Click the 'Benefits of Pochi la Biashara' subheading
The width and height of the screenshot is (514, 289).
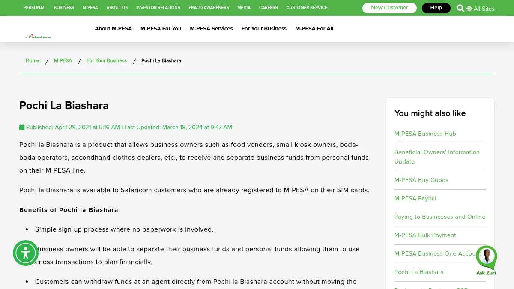point(69,210)
